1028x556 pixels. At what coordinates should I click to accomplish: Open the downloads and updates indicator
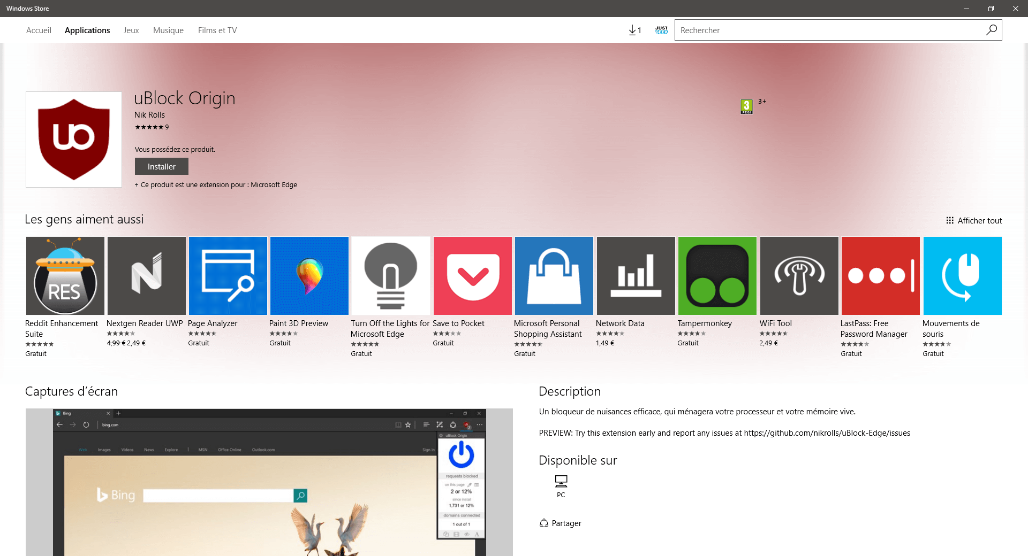click(635, 30)
